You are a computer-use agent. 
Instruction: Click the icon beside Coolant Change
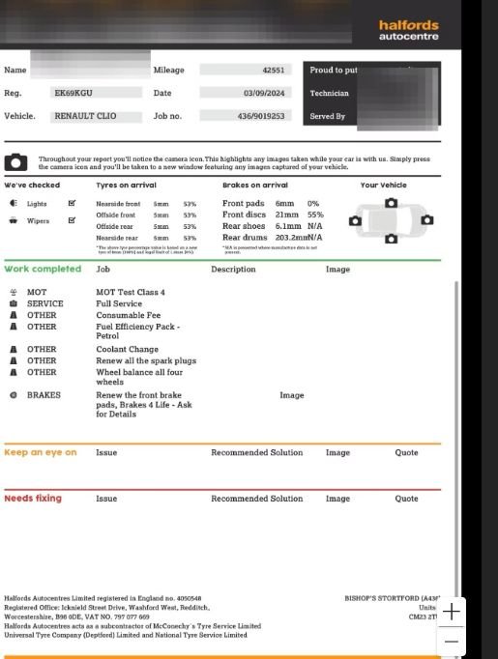point(14,349)
